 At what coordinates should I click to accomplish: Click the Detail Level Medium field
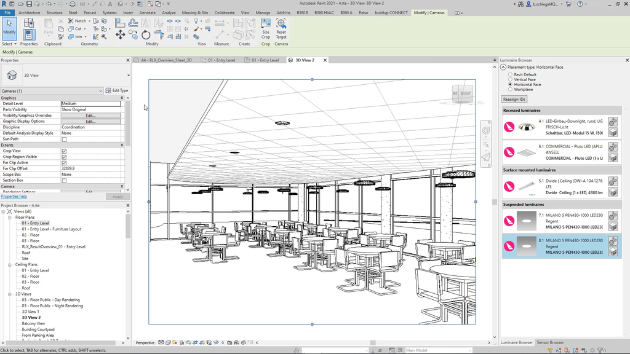(x=90, y=103)
